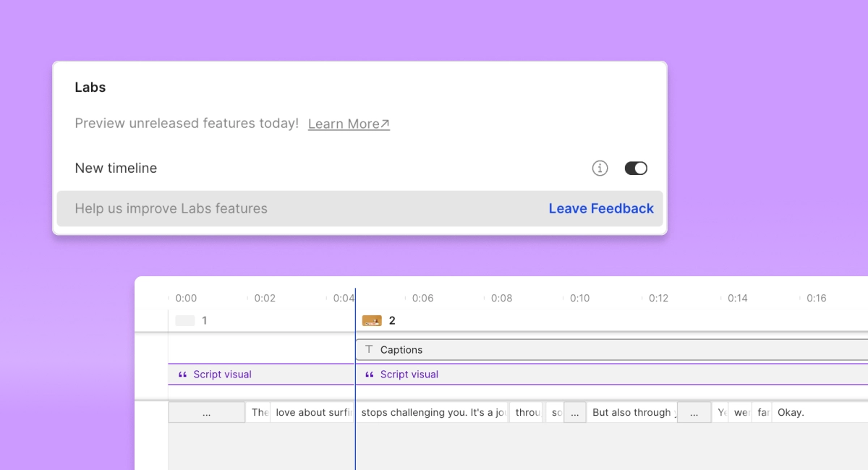Click the T icon on the Captions track
The image size is (868, 470).
pos(369,349)
